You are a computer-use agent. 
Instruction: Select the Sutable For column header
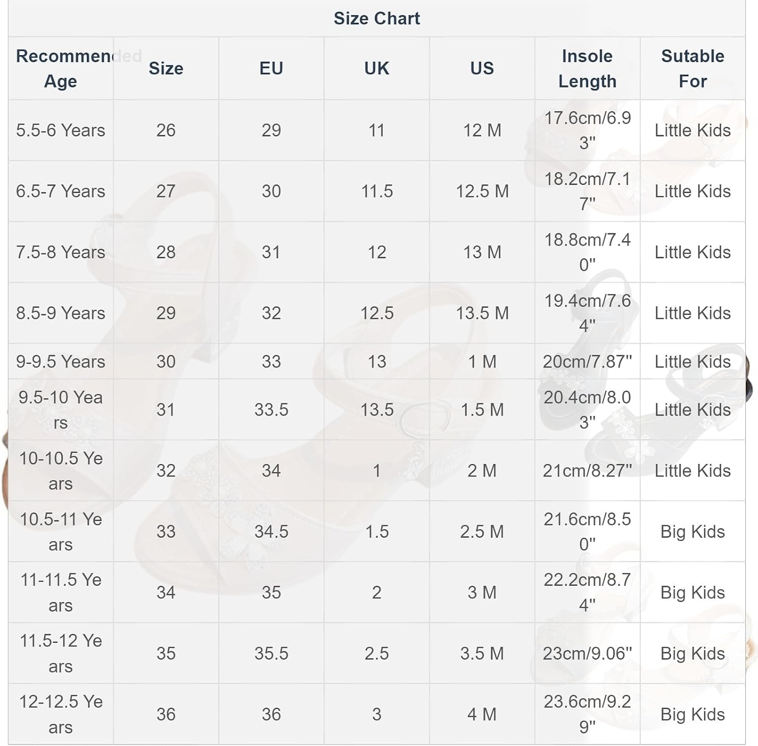(x=692, y=68)
